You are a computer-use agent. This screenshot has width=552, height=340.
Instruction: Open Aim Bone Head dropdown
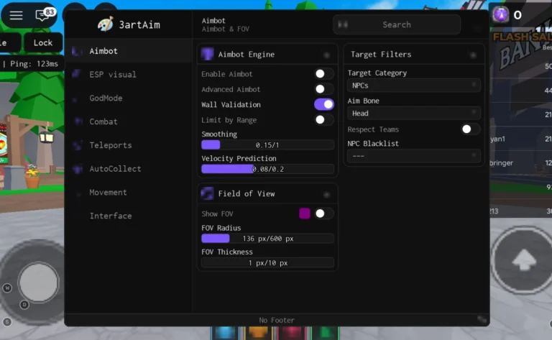click(414, 114)
